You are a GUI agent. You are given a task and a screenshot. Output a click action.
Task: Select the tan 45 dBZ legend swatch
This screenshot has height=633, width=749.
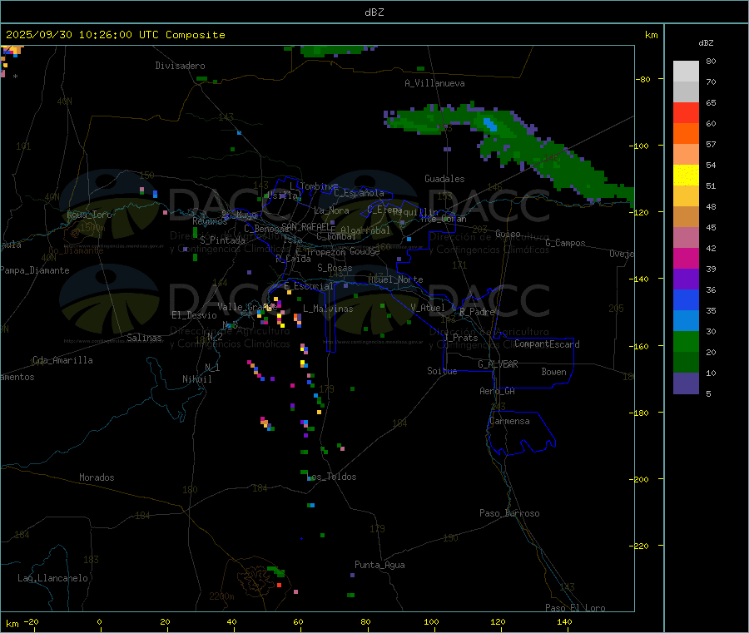[686, 217]
